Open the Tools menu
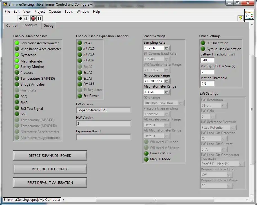 click(68, 12)
